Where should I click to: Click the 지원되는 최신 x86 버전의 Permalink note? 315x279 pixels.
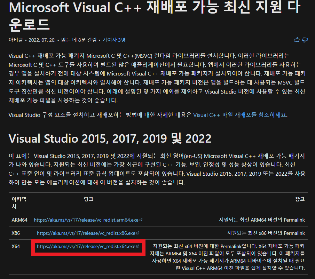266,233
